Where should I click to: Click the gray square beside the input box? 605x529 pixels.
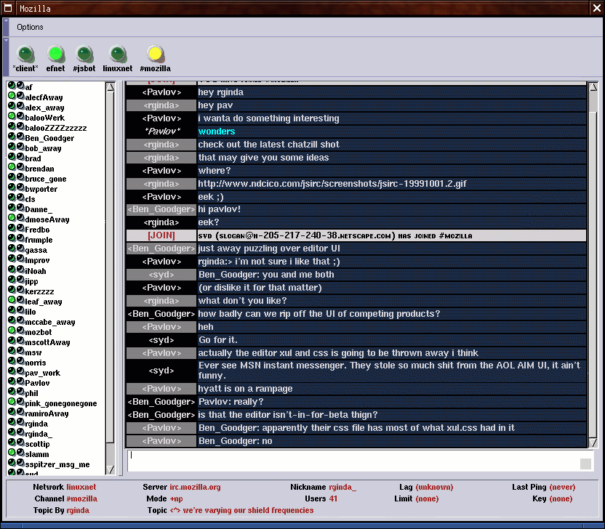(x=585, y=464)
